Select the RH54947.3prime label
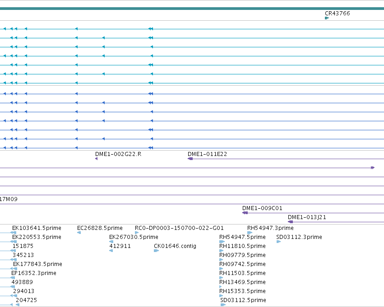Image resolution: width=384 pixels, height=307 pixels. 270,228
